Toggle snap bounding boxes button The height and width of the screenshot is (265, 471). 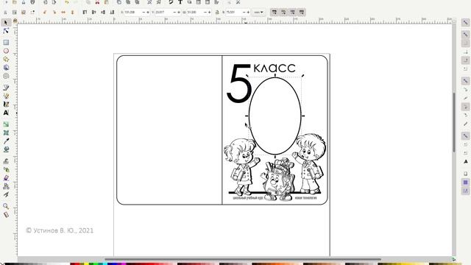[x=465, y=35]
